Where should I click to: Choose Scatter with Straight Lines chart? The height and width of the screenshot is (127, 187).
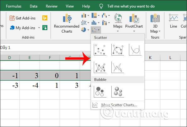click(117, 67)
